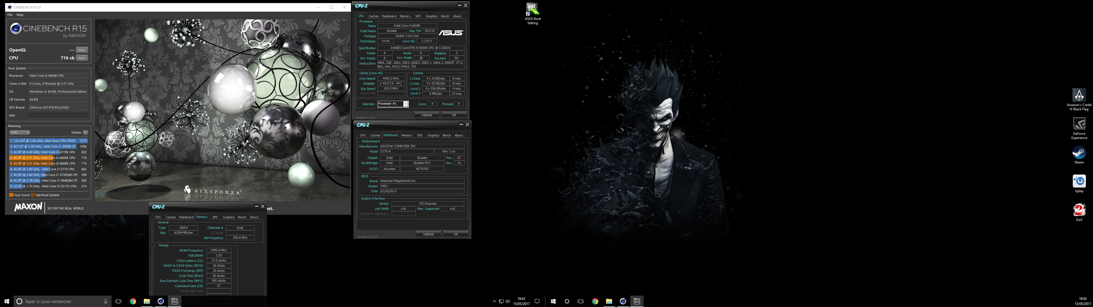Viewport: 1093px width, 307px height.
Task: Run the OpenGL benchmark in Cinebench
Action: pyautogui.click(x=82, y=50)
